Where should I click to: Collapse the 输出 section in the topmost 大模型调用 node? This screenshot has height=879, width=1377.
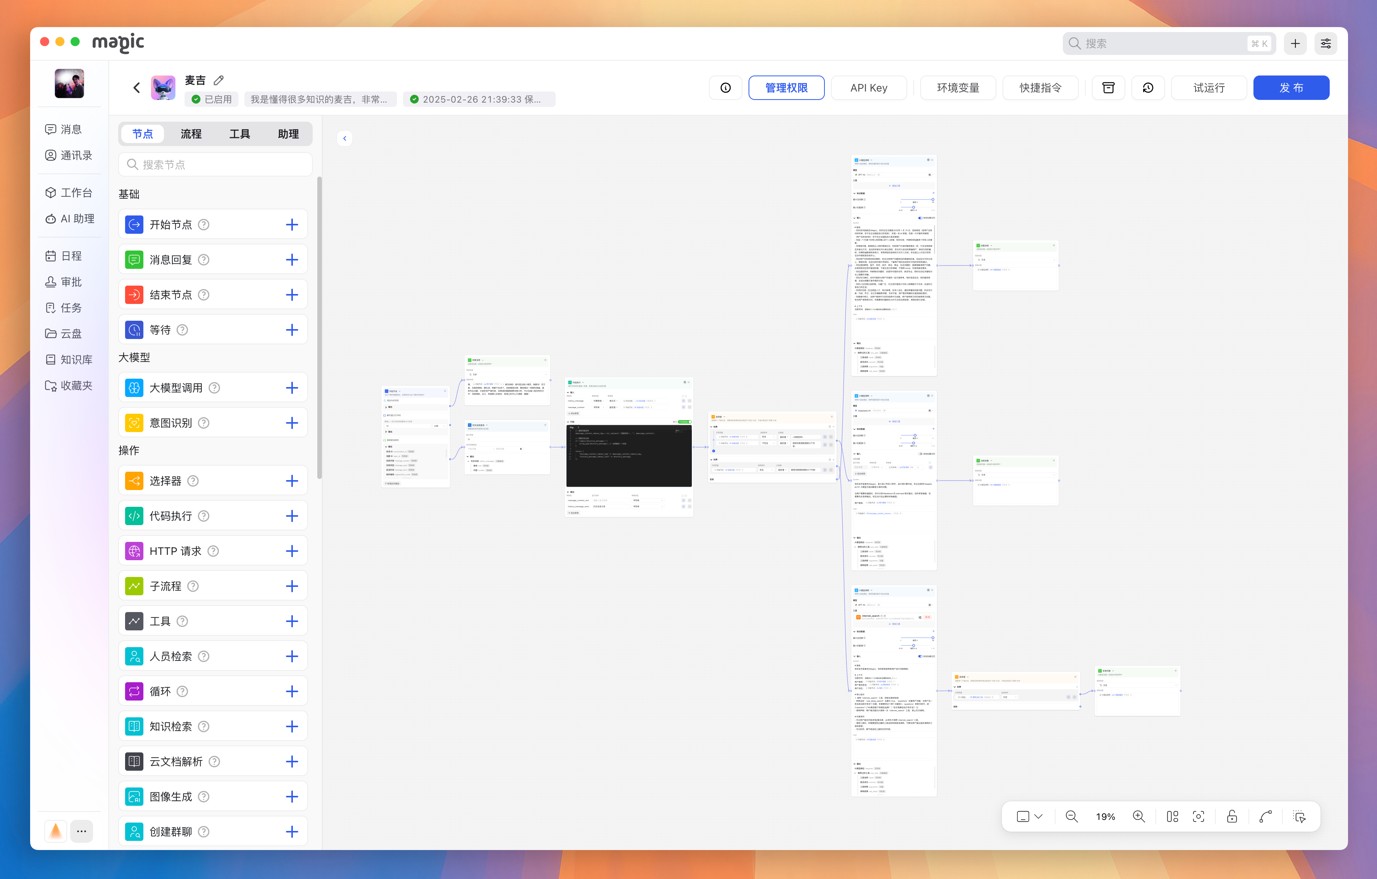coord(855,344)
